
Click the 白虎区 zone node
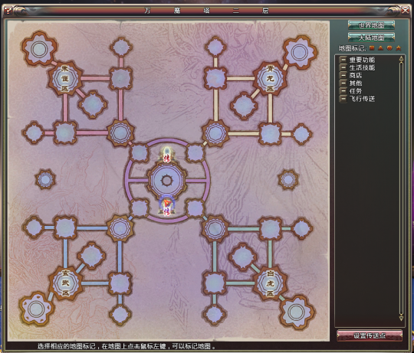tap(270, 283)
